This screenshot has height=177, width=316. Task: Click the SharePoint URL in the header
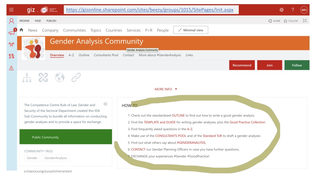tap(150, 10)
